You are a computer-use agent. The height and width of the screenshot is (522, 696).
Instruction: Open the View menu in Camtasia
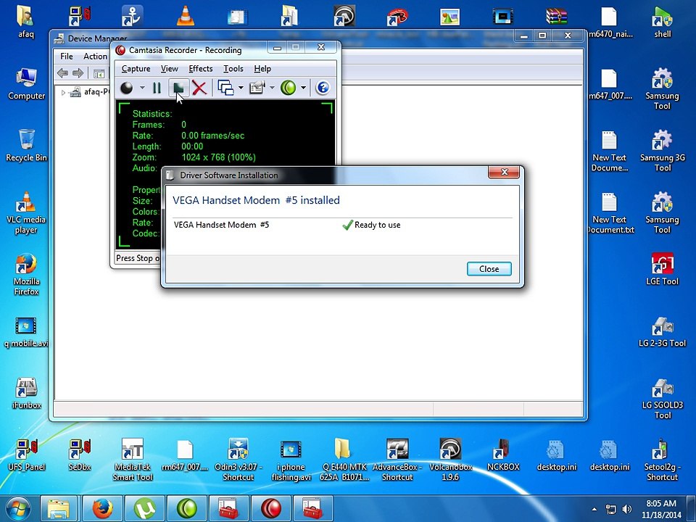coord(169,69)
